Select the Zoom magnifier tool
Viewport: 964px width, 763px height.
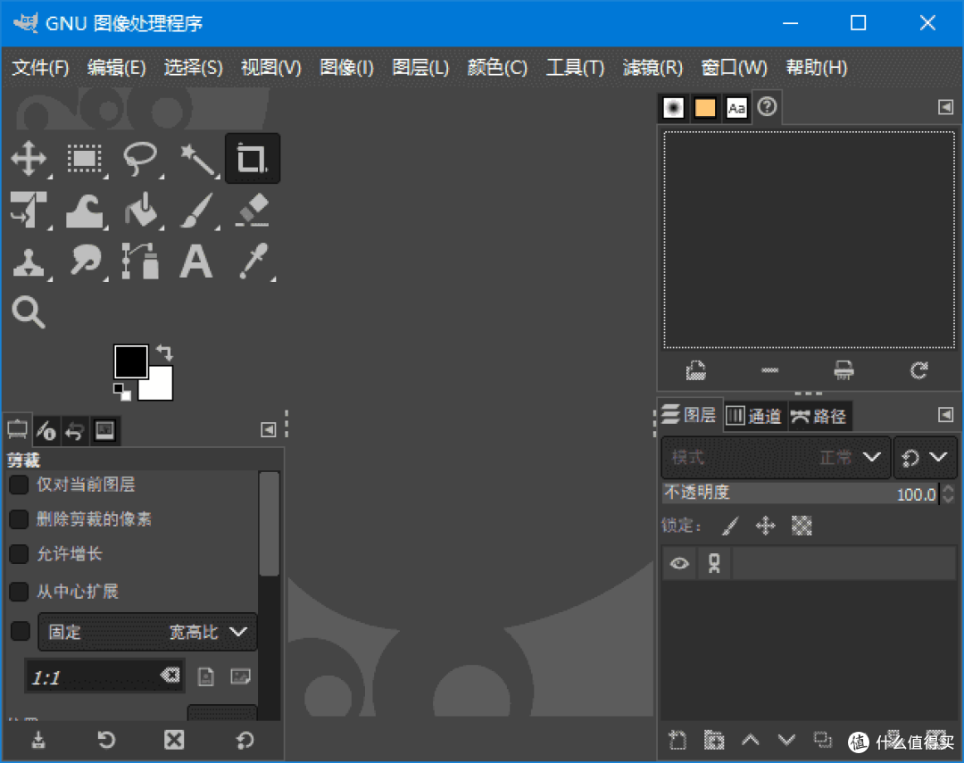click(29, 312)
